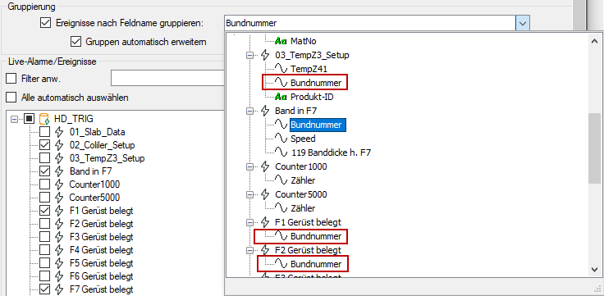Collapse Counter1000 node in dropdown tree
Image resolution: width=604 pixels, height=296 pixels.
[250, 166]
